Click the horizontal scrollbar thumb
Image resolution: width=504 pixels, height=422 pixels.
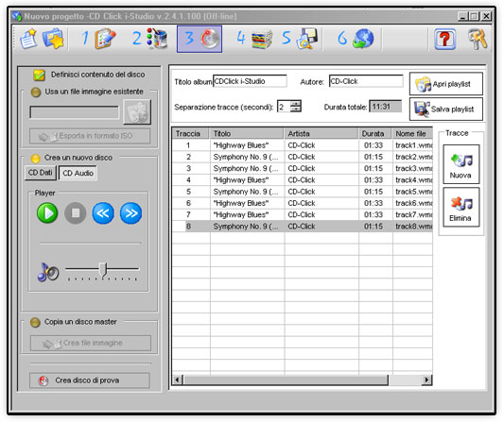click(x=286, y=380)
